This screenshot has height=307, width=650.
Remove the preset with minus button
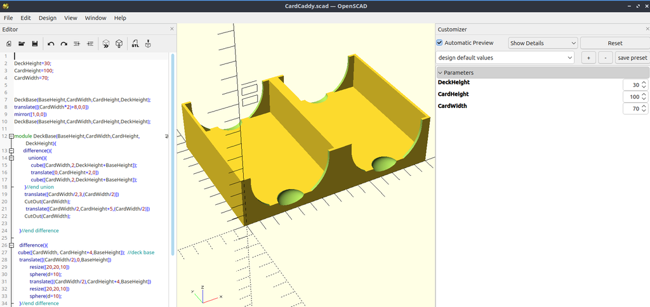[x=605, y=58]
